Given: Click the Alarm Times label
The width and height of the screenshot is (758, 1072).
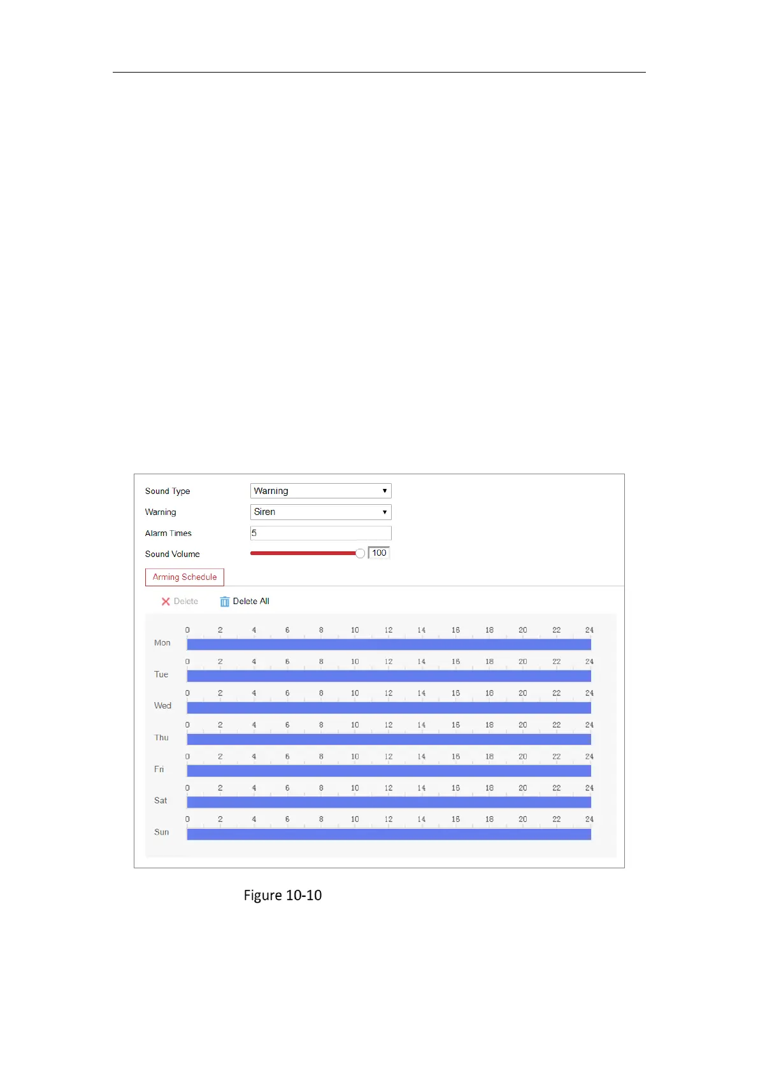Looking at the screenshot, I should tap(168, 533).
